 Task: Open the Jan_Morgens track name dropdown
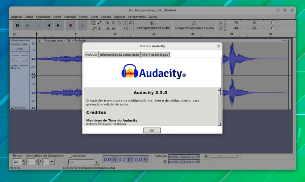(21, 40)
